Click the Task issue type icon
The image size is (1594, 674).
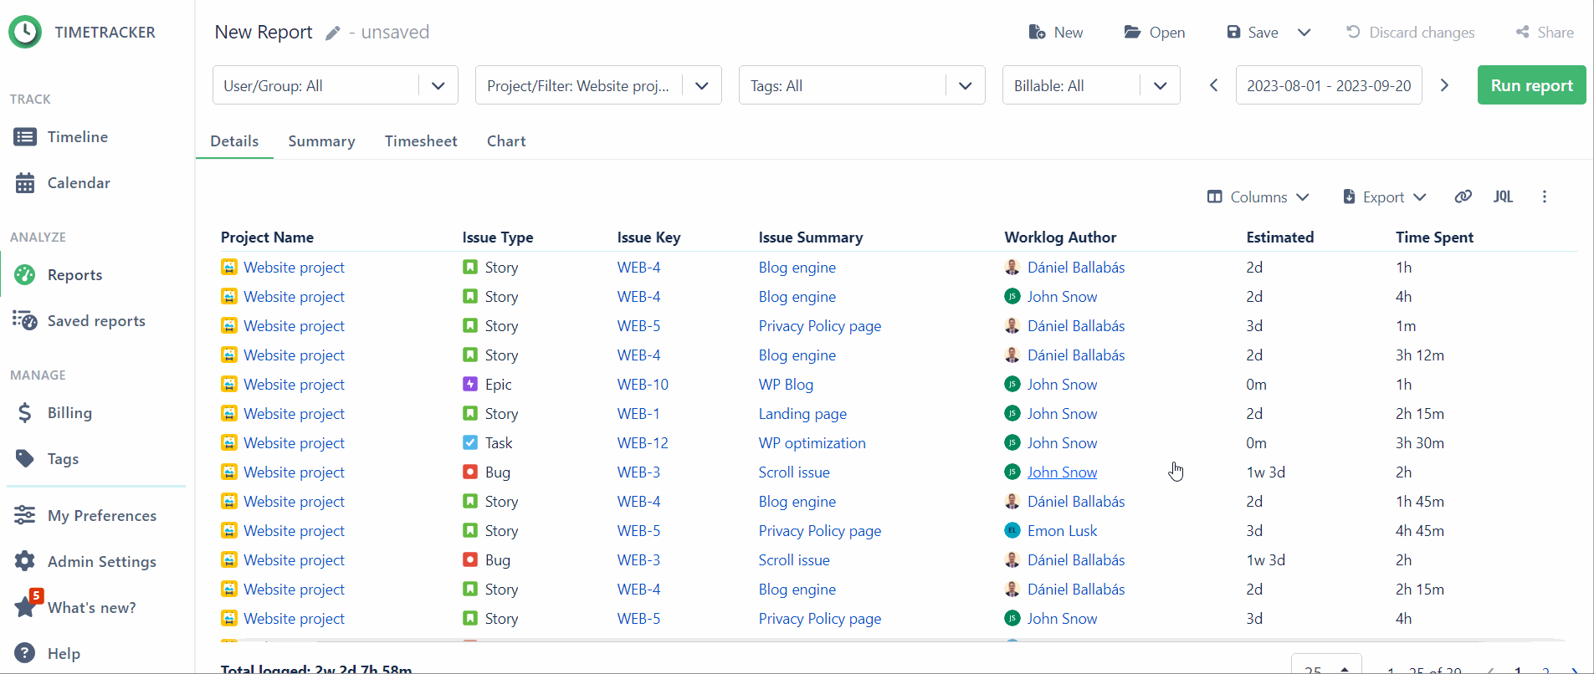470,442
